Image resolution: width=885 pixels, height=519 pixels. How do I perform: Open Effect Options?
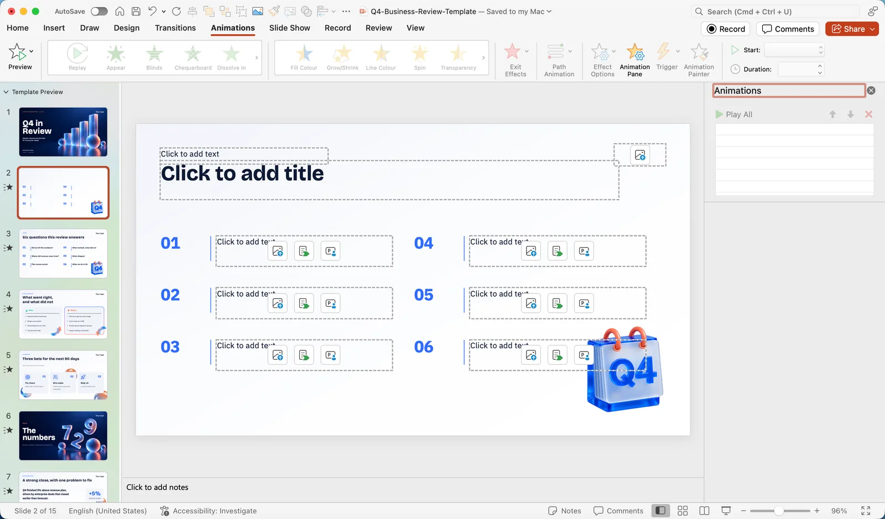[x=602, y=60]
